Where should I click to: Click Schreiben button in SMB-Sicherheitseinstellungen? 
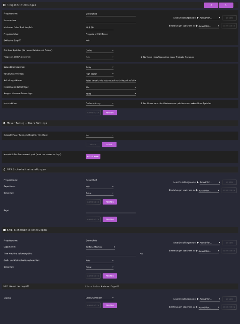[x=229, y=251]
